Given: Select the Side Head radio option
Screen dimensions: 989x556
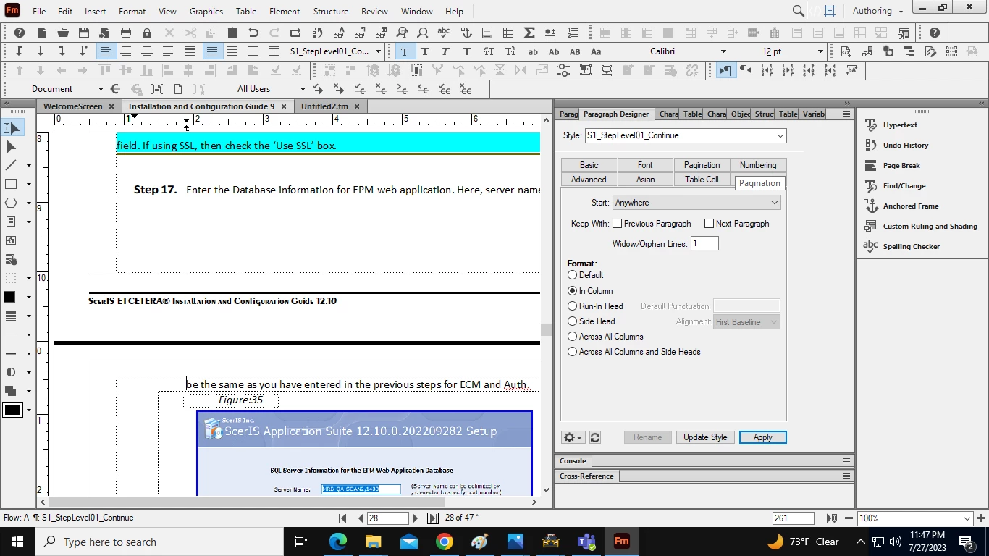Looking at the screenshot, I should click(x=573, y=321).
